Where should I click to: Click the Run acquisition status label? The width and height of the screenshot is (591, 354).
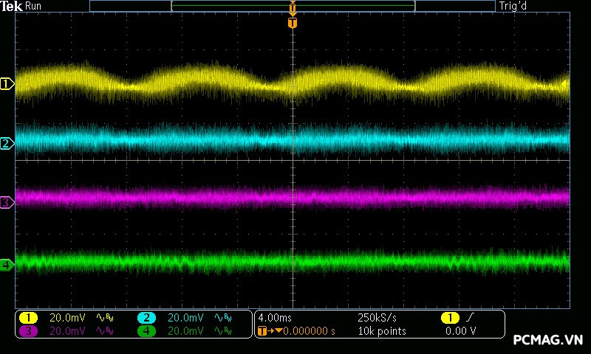[34, 6]
